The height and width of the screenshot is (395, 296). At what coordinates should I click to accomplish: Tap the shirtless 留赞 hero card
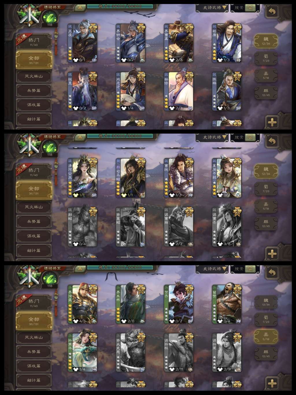(x=227, y=304)
